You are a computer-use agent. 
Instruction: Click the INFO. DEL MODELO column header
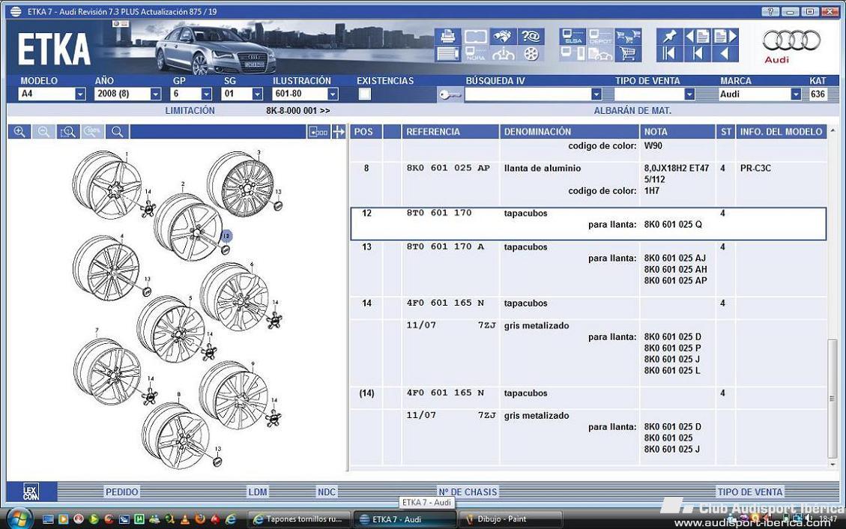(782, 132)
